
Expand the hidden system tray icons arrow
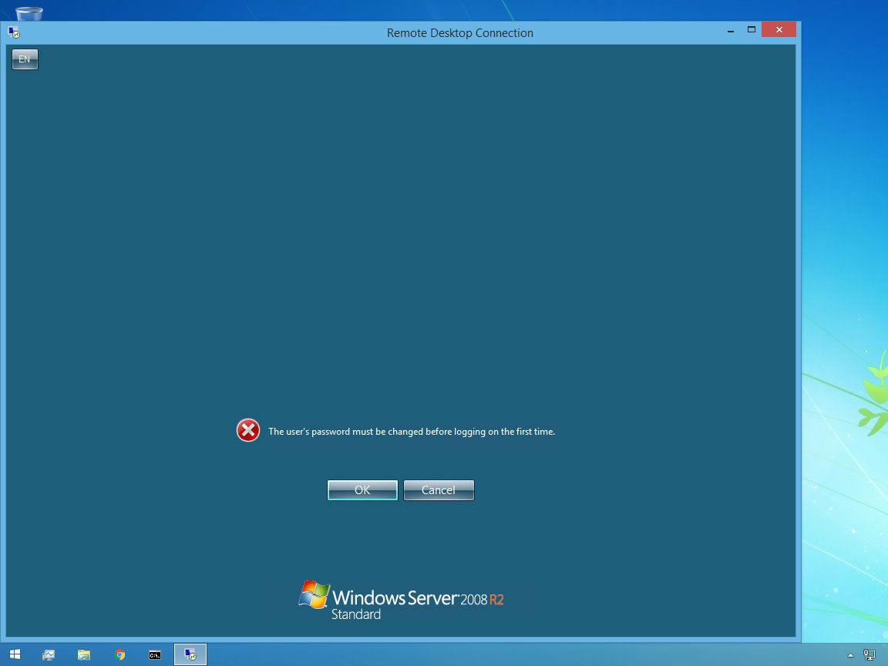(x=851, y=655)
